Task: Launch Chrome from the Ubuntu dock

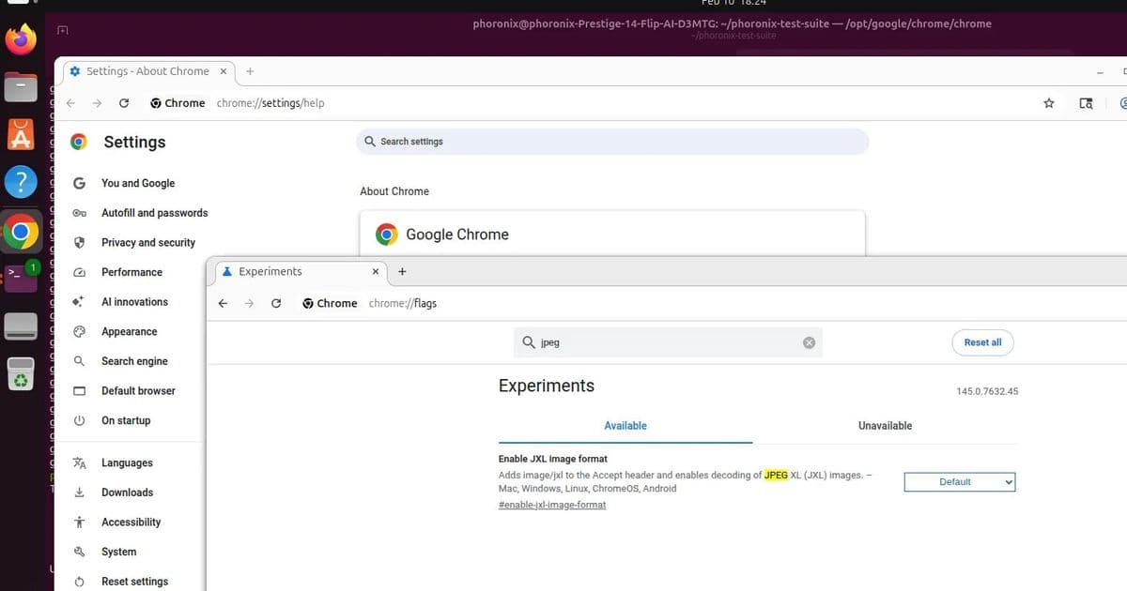Action: pyautogui.click(x=21, y=231)
